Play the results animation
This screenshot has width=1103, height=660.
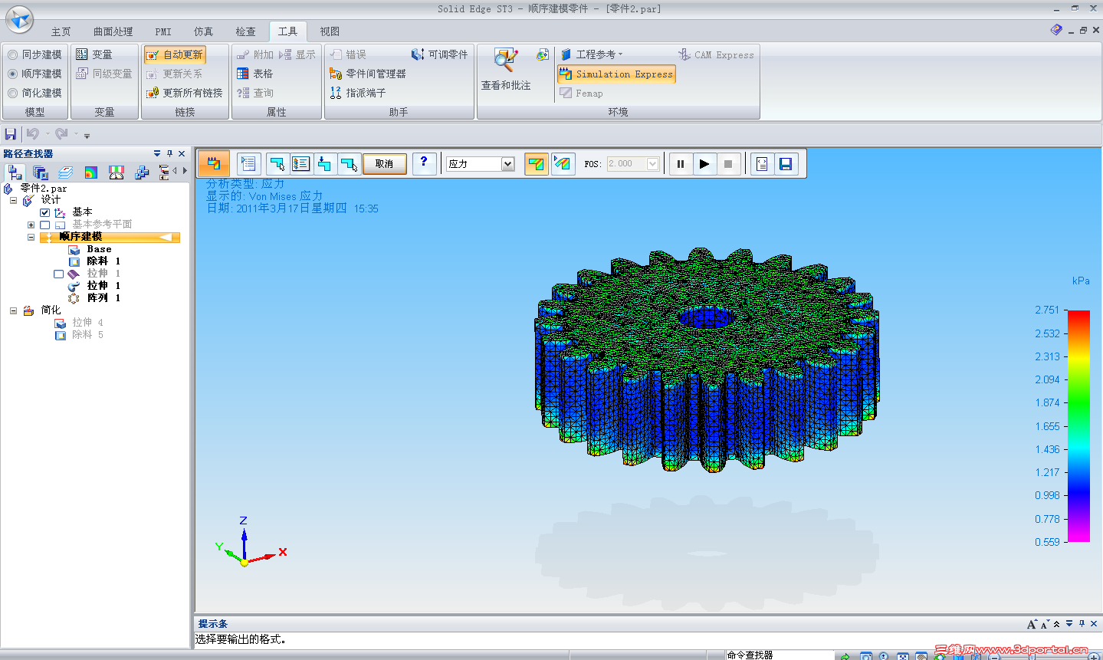pyautogui.click(x=704, y=163)
